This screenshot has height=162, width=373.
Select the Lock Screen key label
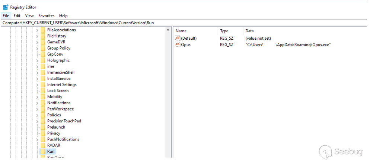pos(58,91)
